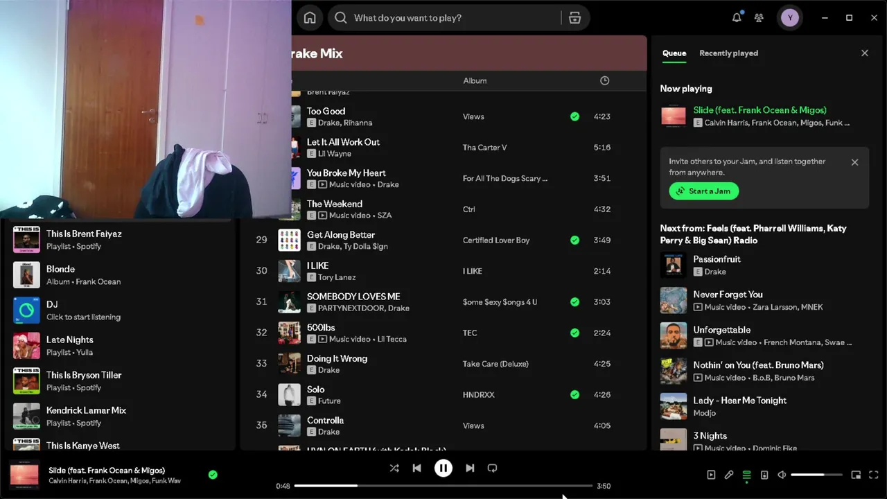Switch to Recently played tab
The height and width of the screenshot is (499, 887).
pos(728,53)
